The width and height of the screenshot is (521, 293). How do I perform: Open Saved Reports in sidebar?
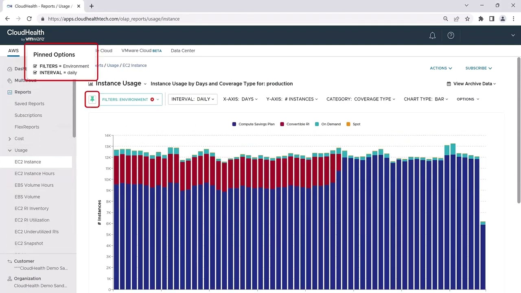click(29, 104)
